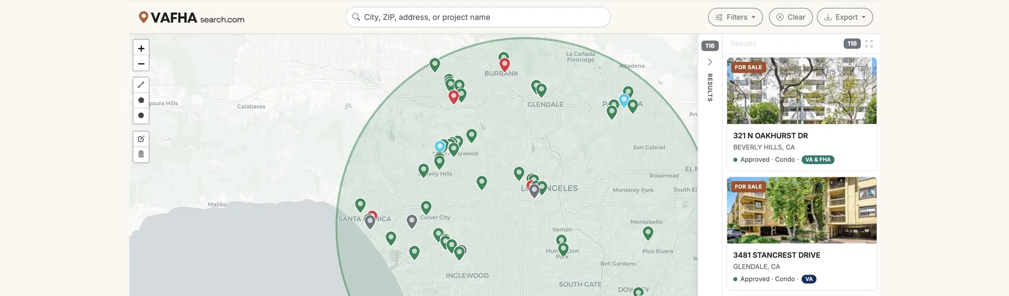This screenshot has height=296, width=1009.
Task: Open the Filters dropdown
Action: pos(735,17)
